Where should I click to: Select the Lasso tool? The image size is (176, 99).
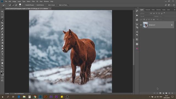[x=2, y=17]
